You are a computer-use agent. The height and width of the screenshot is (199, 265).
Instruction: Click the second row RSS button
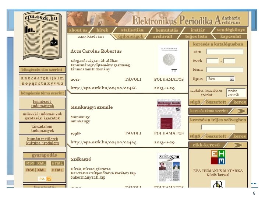[30, 170]
